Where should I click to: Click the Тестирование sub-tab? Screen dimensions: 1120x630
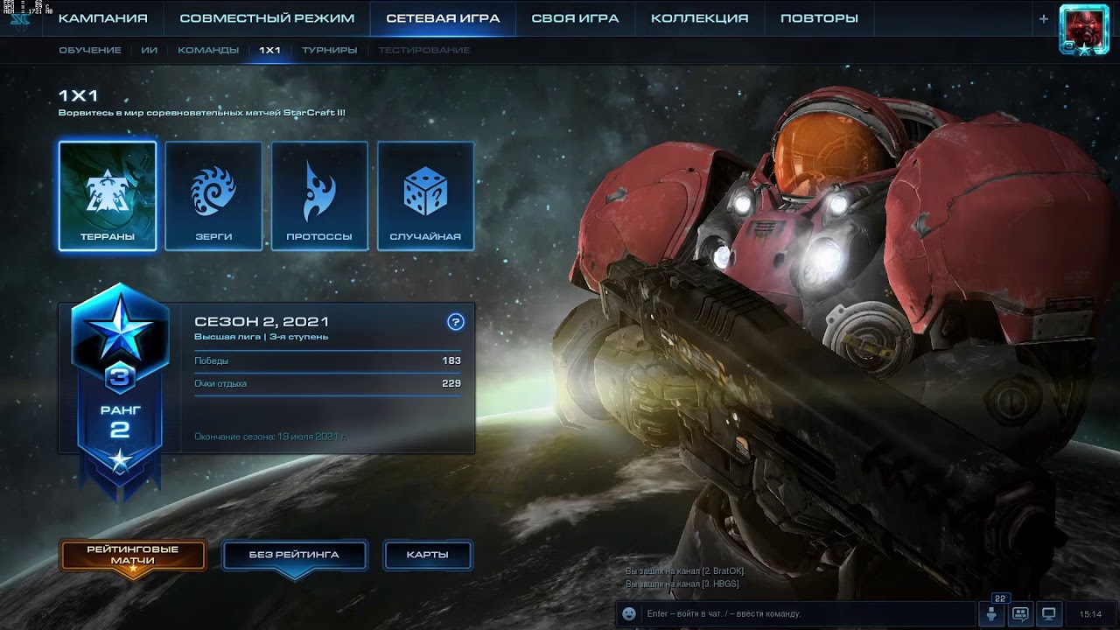click(x=424, y=50)
